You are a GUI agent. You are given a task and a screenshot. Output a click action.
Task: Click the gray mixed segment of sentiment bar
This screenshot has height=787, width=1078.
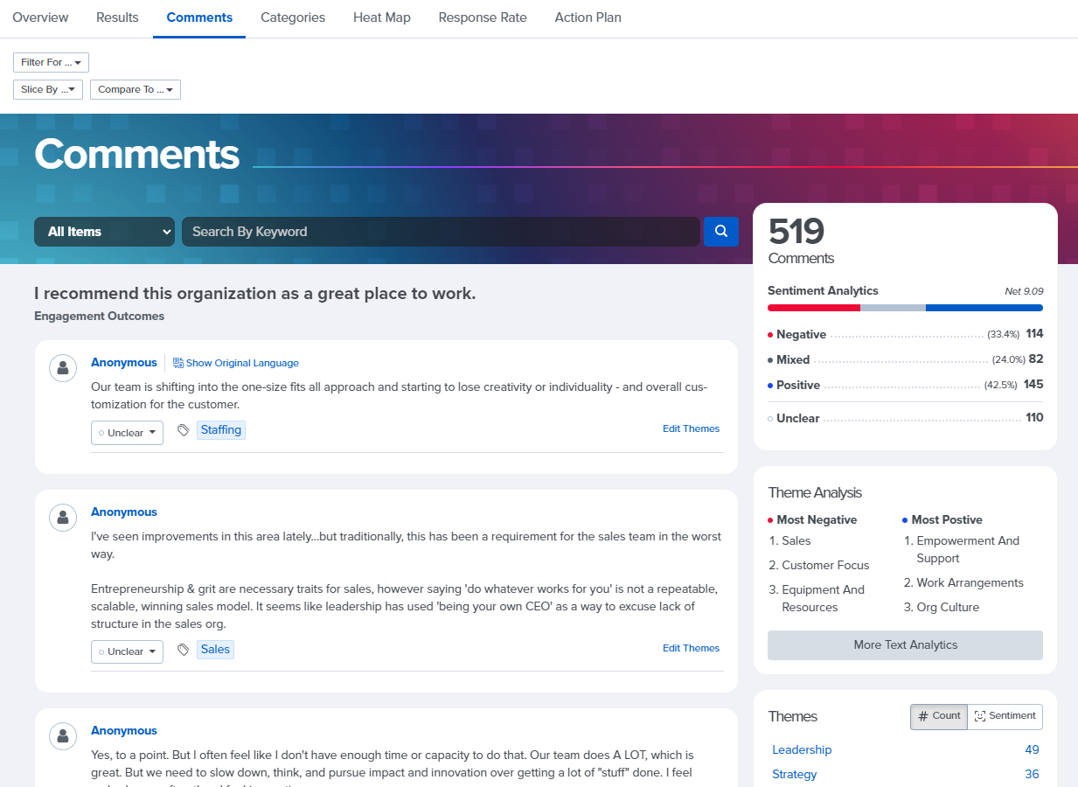893,308
